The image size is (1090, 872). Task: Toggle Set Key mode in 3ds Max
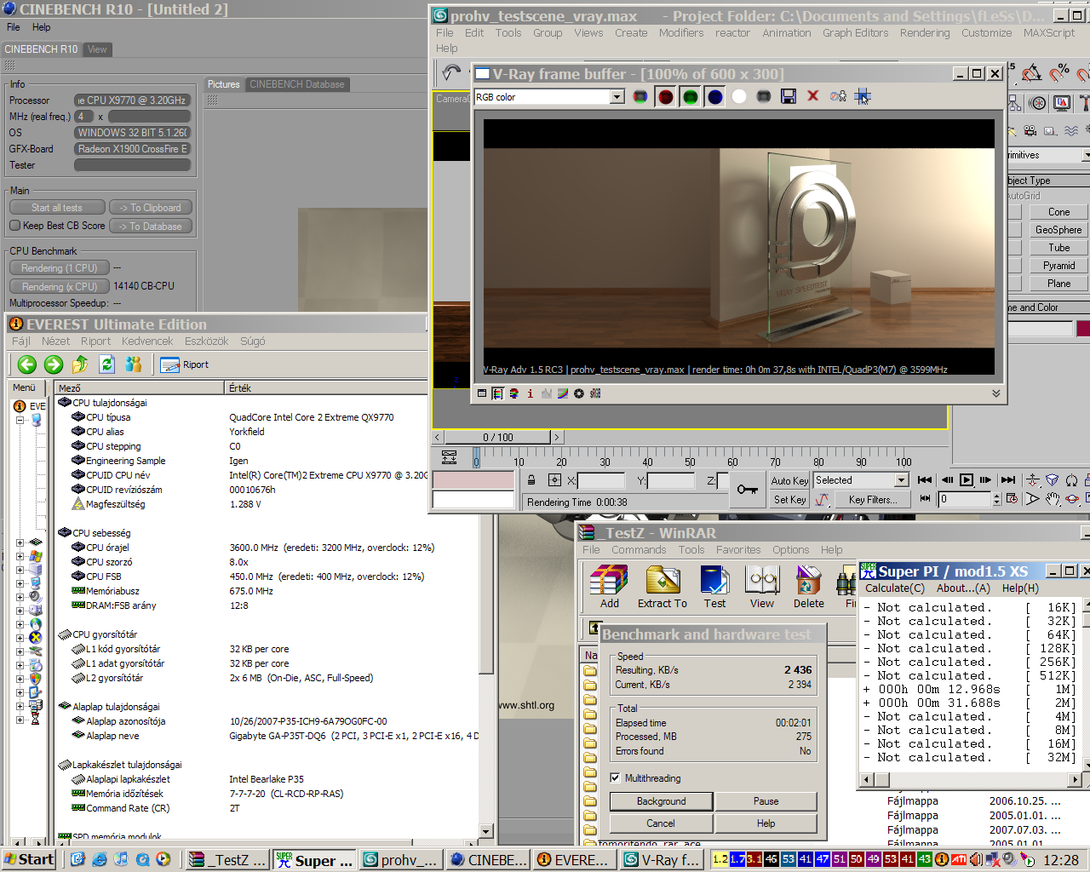(x=789, y=500)
